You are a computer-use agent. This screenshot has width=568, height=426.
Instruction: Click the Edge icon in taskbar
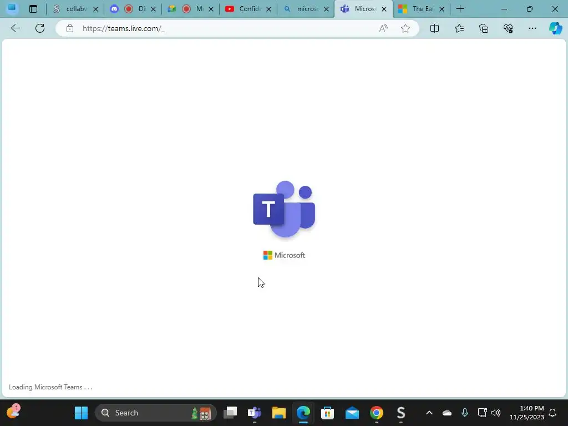pyautogui.click(x=303, y=413)
